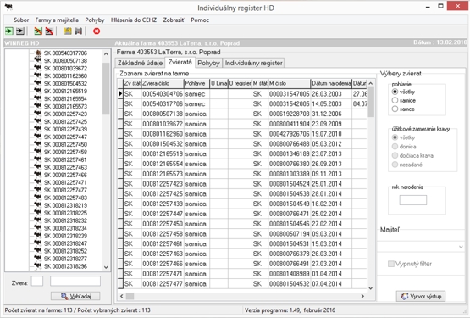Click the 'M číslo' column header
Image resolution: width=470 pixels, height=318 pixels.
(x=290, y=83)
